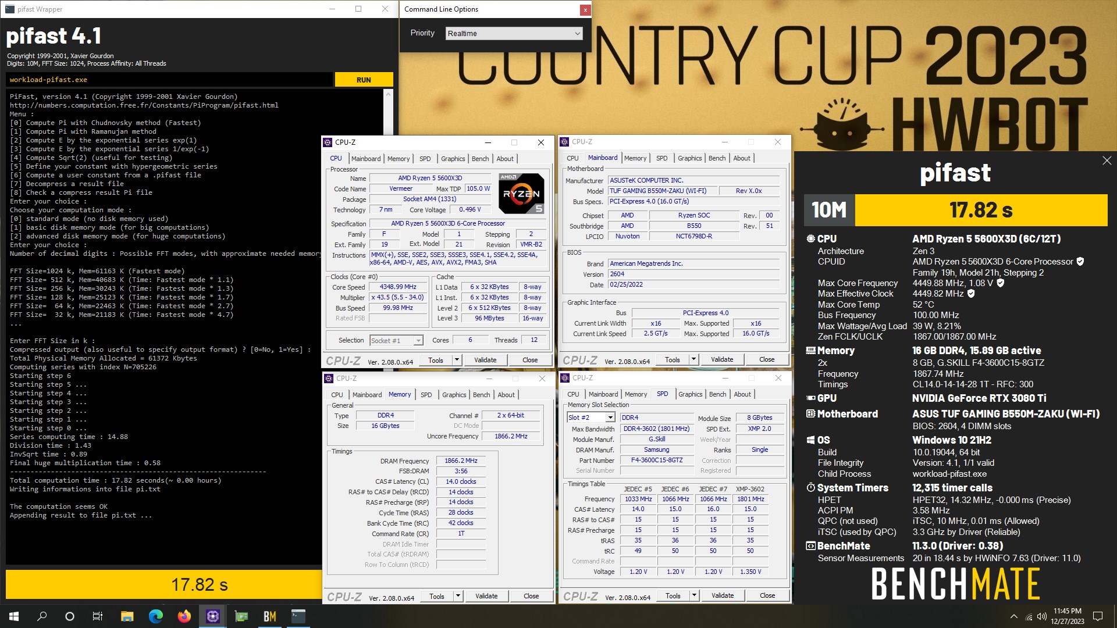Open the network tray icon
This screenshot has width=1117, height=628.
point(1028,616)
